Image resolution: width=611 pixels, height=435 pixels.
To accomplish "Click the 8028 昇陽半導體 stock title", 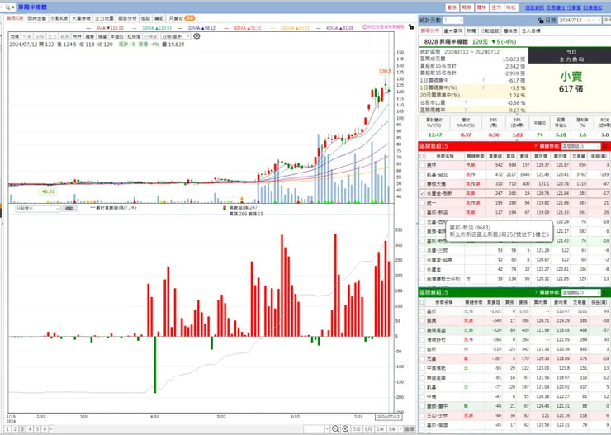I will (x=447, y=41).
